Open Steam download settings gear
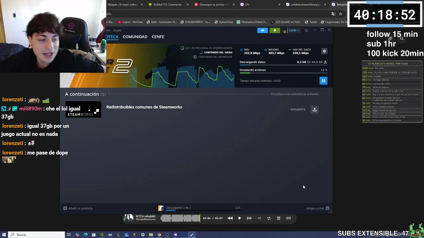Screen dimensions: 424x238 (324, 51)
